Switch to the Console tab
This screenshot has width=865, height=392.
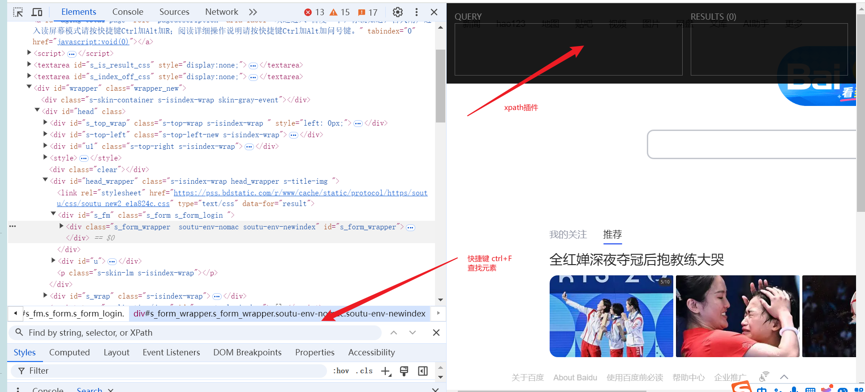tap(128, 12)
